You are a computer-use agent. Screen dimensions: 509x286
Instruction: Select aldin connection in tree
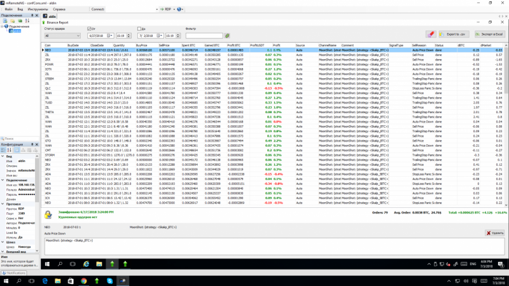(x=15, y=31)
